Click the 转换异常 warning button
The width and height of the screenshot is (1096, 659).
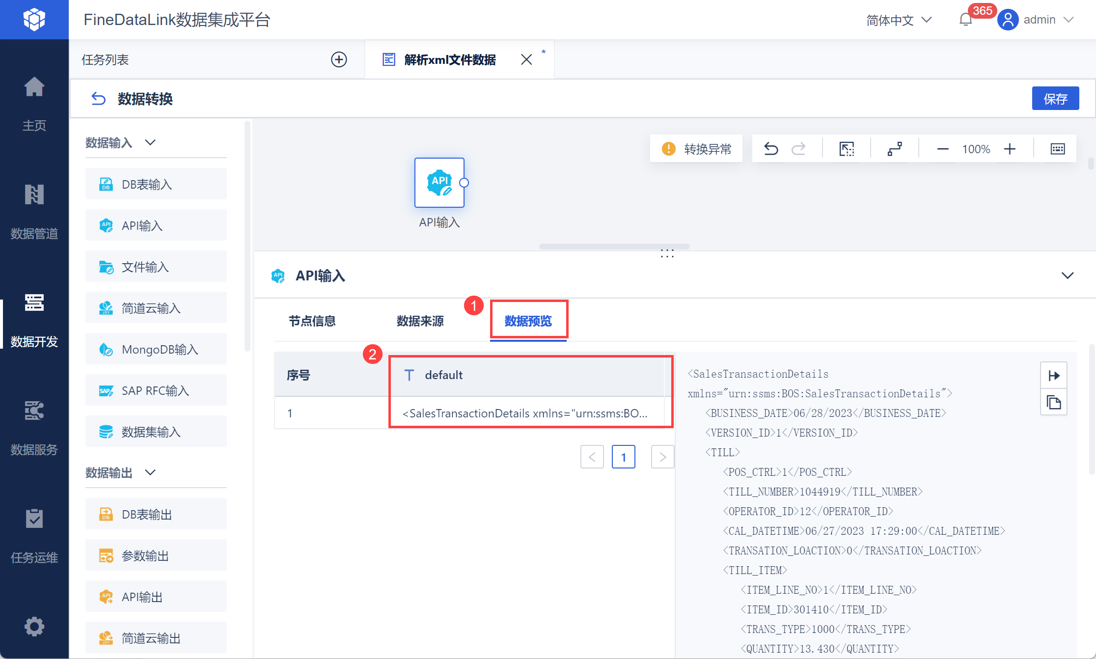(696, 149)
